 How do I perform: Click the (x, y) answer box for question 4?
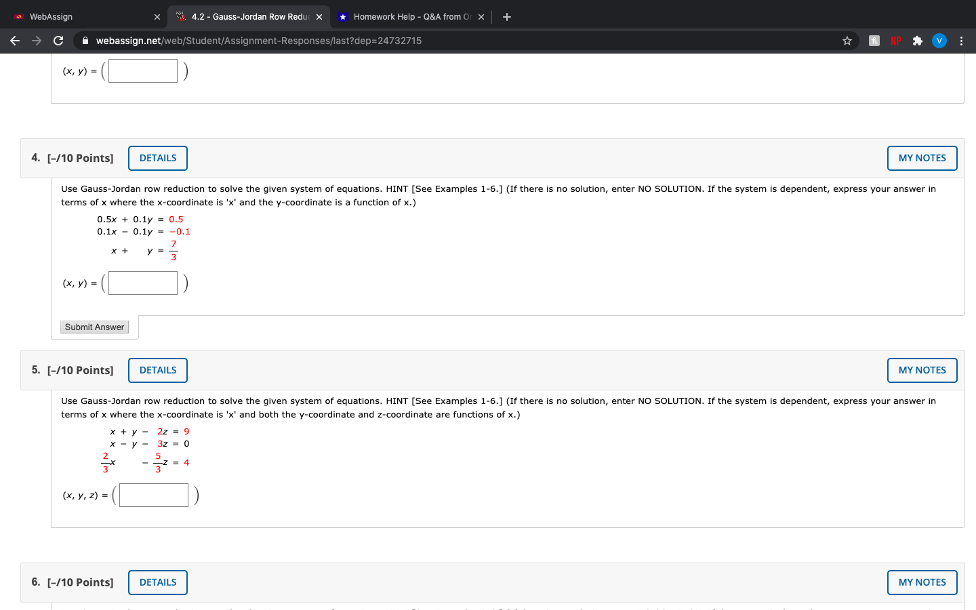pos(143,283)
